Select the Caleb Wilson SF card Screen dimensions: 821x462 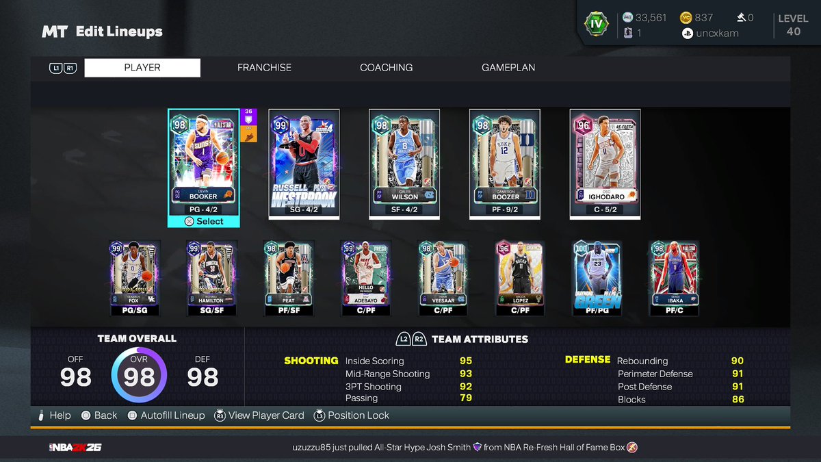(404, 163)
